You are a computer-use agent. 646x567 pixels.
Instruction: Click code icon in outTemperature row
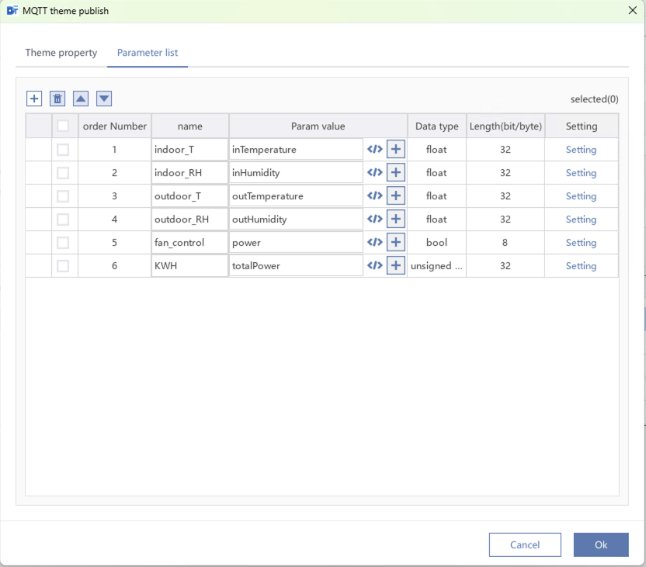point(375,196)
